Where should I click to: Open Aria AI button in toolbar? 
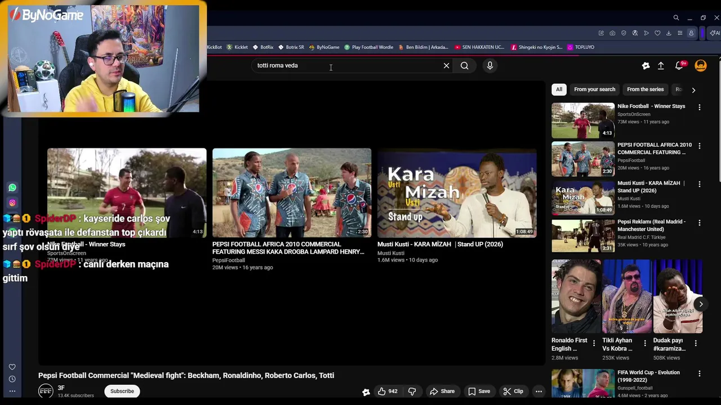point(715,33)
